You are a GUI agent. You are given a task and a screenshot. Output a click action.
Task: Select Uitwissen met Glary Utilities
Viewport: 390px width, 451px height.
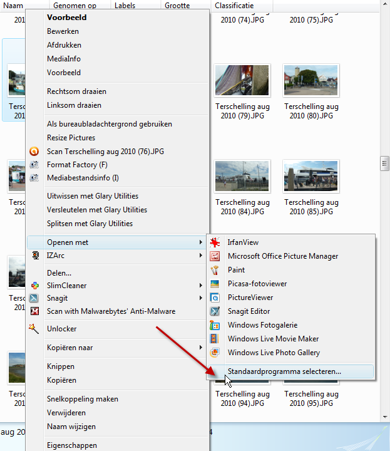pos(93,196)
